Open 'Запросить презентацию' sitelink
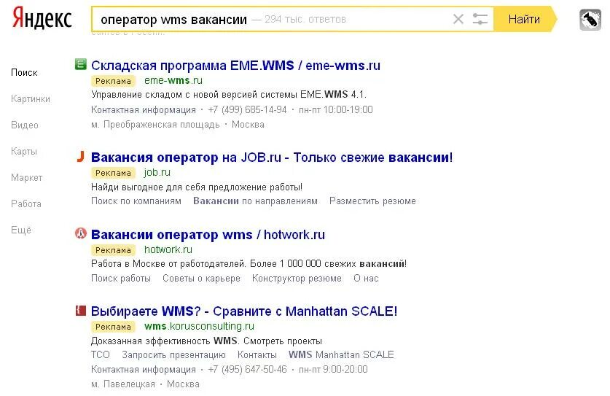The width and height of the screenshot is (610, 396). pyautogui.click(x=173, y=354)
